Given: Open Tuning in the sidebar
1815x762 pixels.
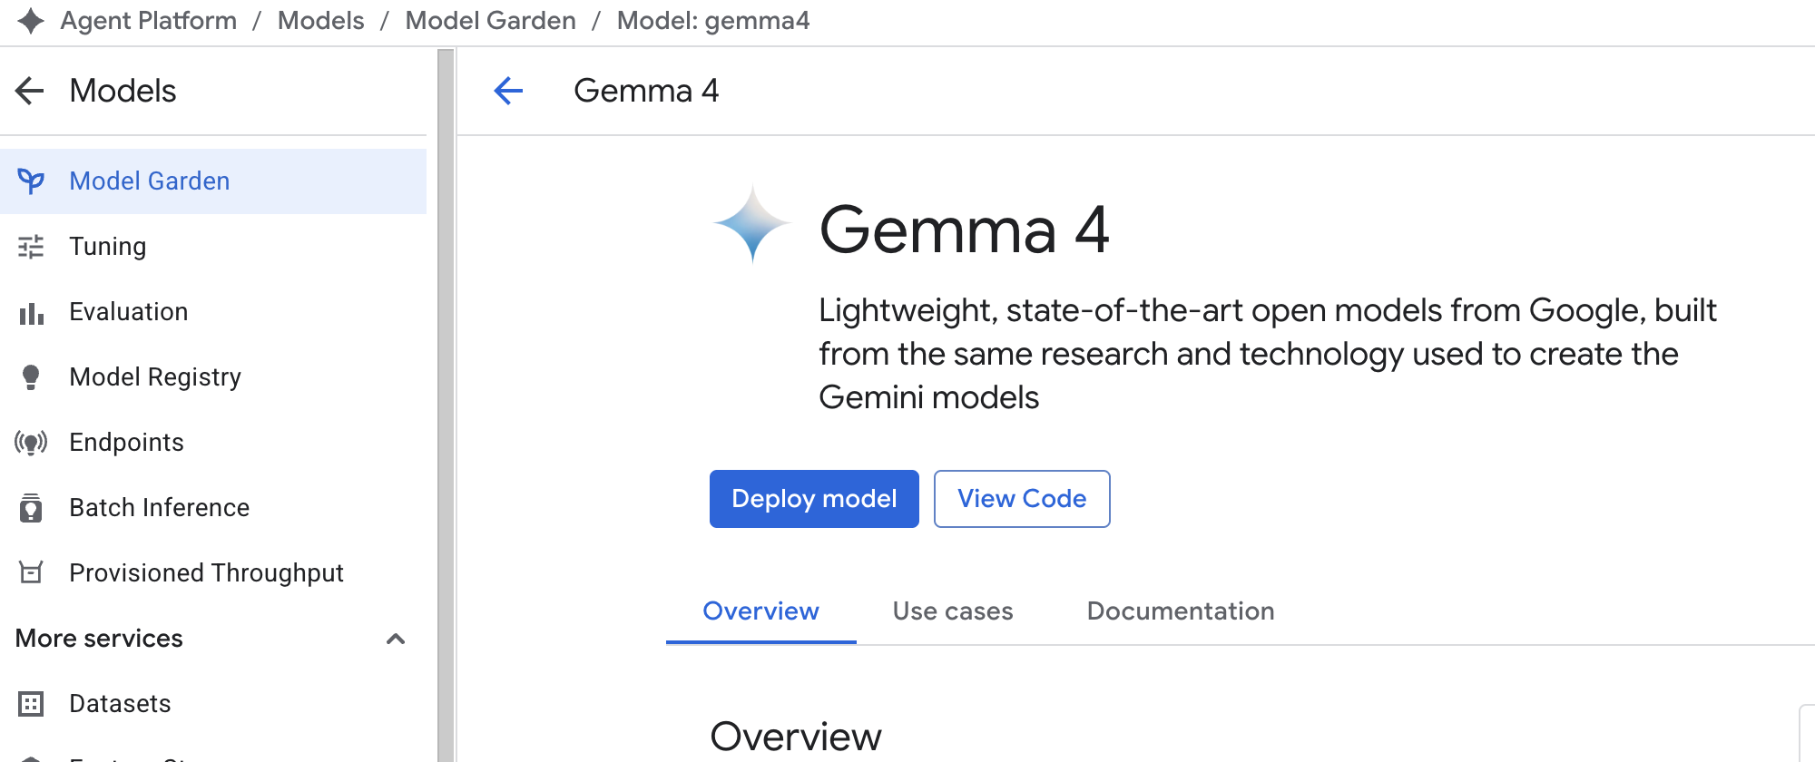Looking at the screenshot, I should [213, 247].
